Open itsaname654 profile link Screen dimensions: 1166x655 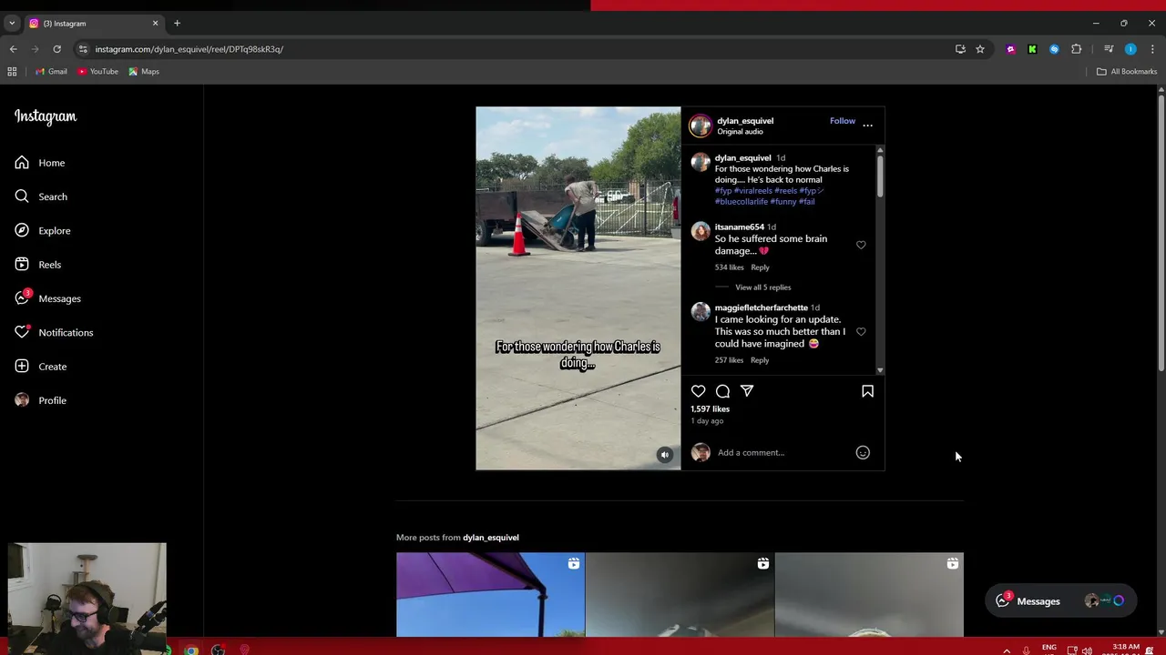740,227
